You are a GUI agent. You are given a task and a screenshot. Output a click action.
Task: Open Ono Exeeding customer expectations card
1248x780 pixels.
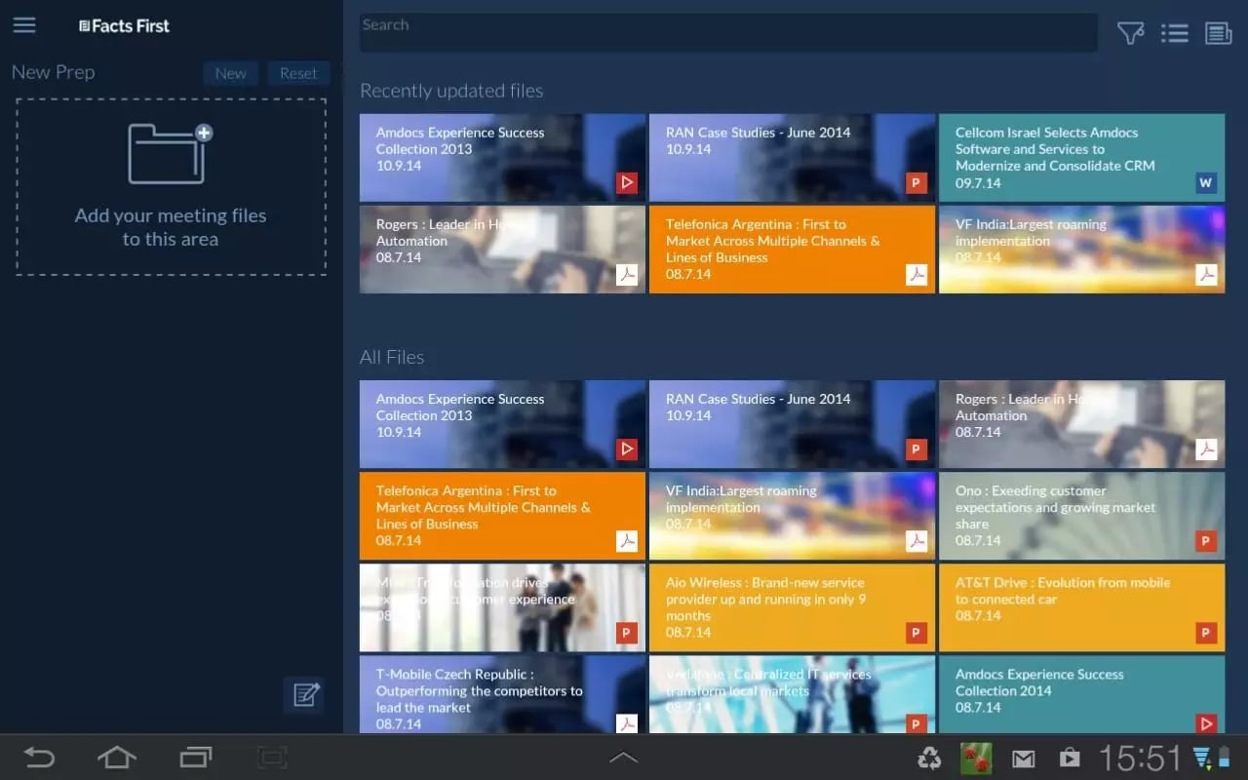pos(1081,516)
